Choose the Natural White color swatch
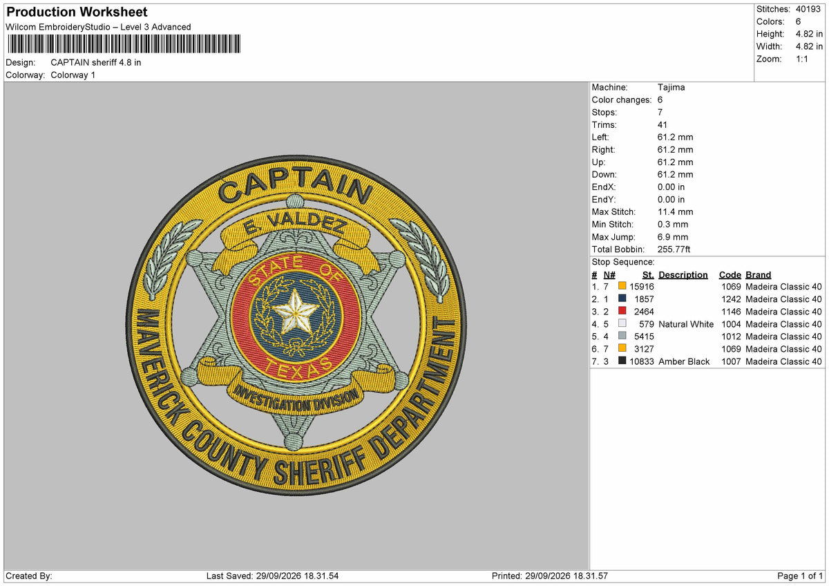 622,323
